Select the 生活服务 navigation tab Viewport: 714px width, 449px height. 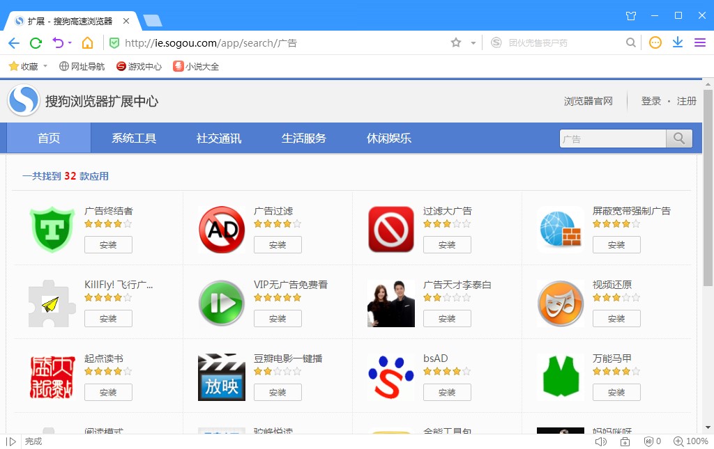304,138
